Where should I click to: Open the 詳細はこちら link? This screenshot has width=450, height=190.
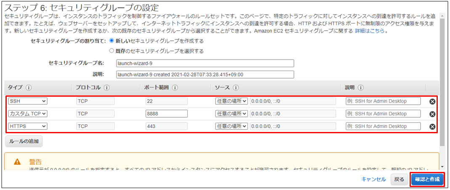click(x=370, y=31)
